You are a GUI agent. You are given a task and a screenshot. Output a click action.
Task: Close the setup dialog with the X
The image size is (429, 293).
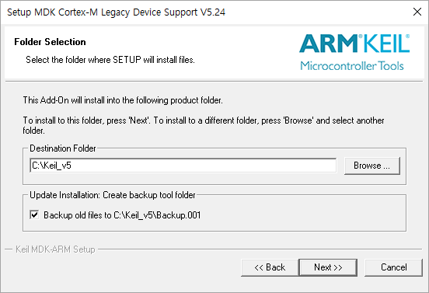(x=417, y=12)
